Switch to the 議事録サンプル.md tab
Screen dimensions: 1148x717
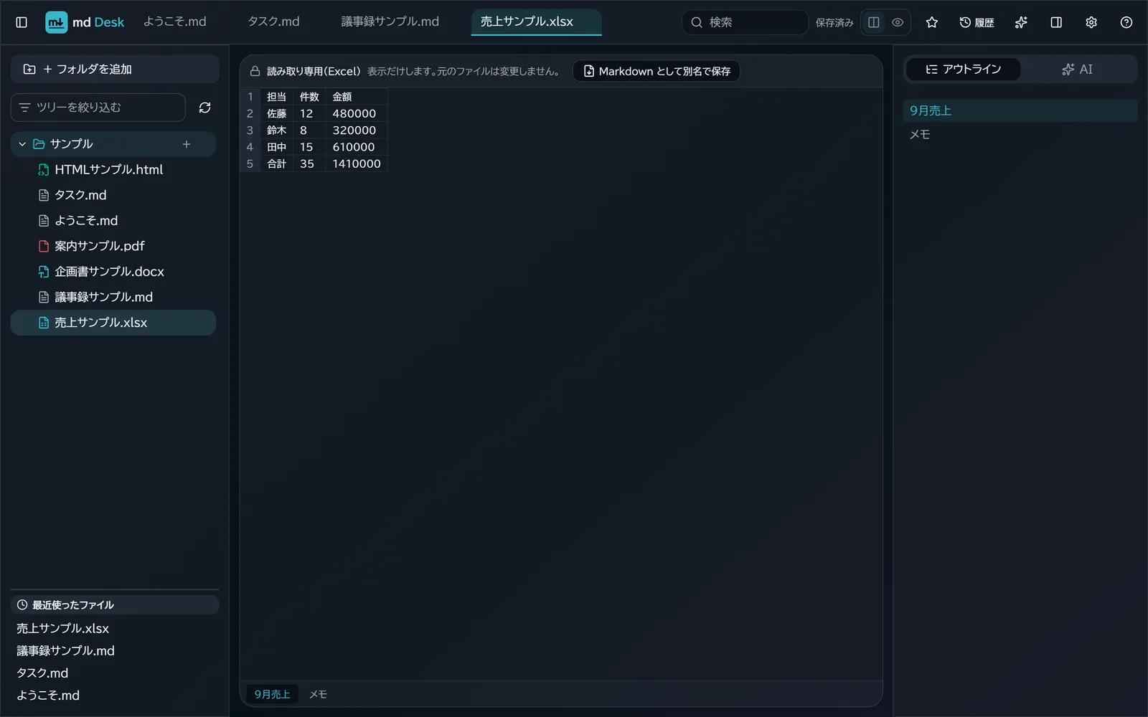coord(390,22)
